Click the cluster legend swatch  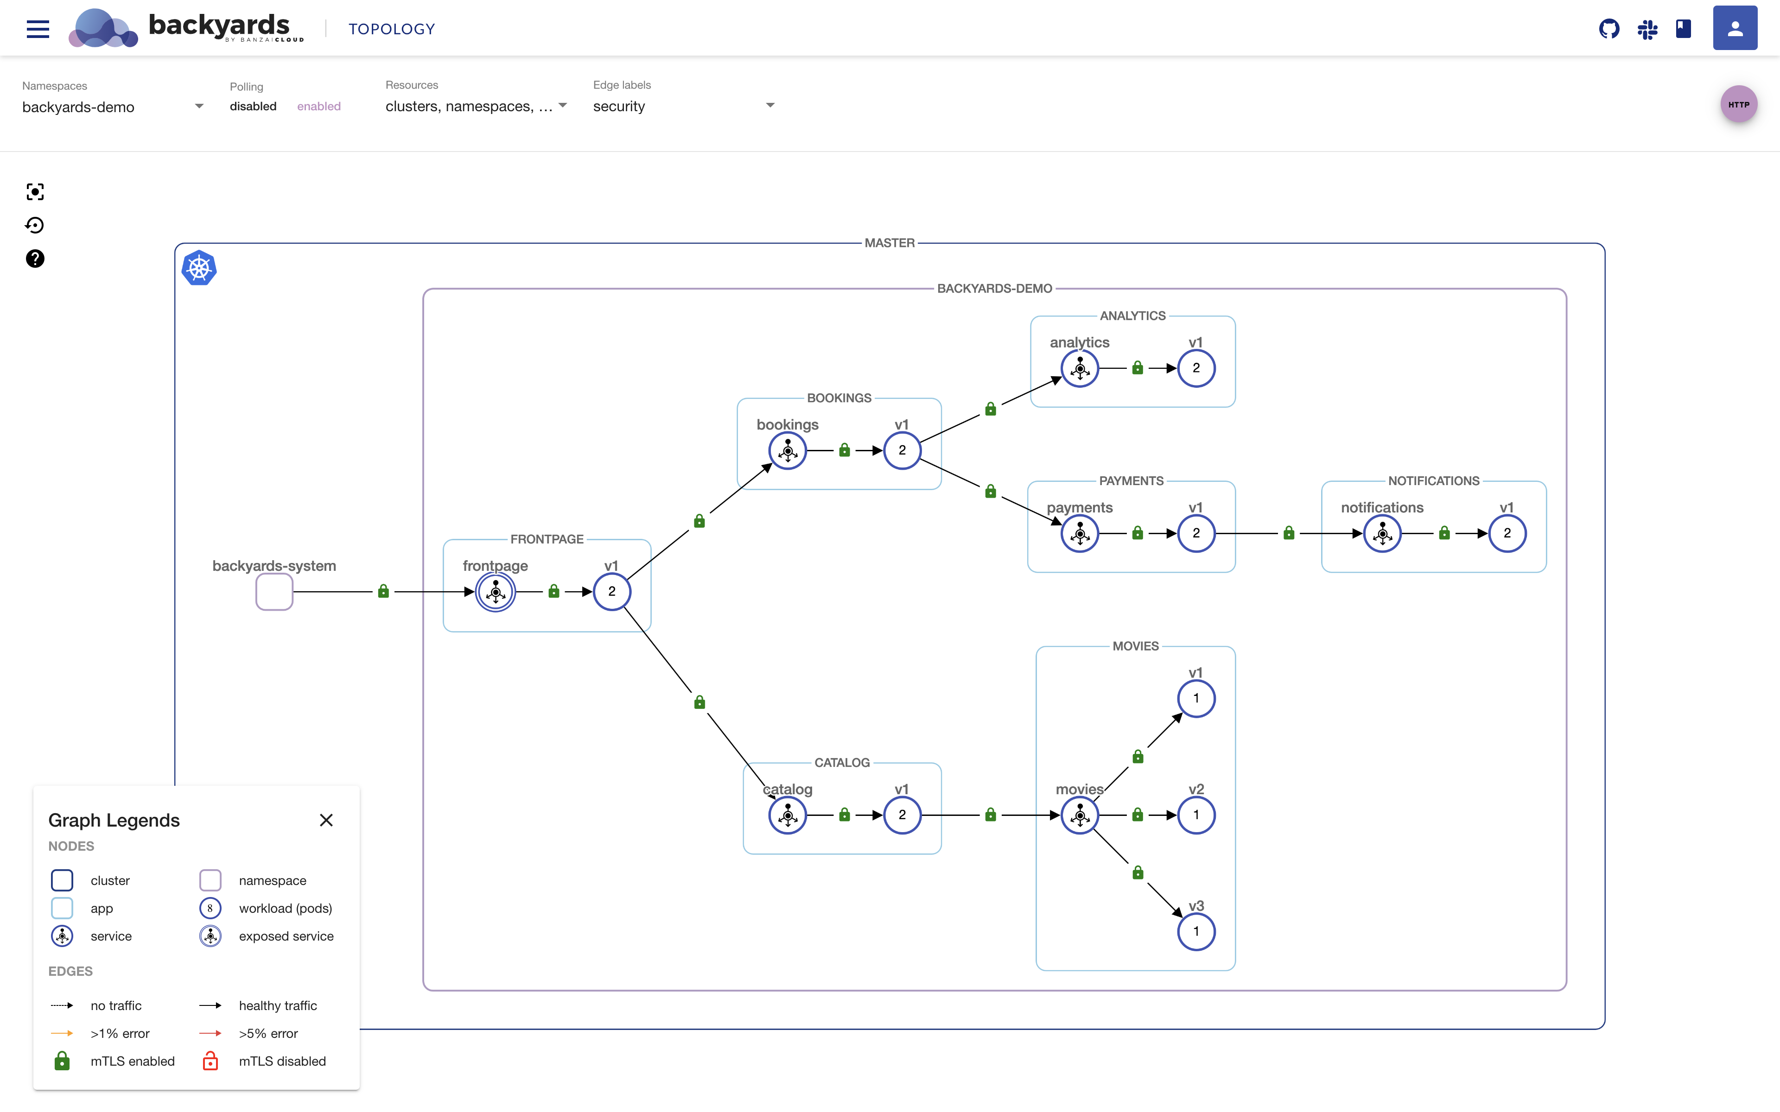(62, 880)
